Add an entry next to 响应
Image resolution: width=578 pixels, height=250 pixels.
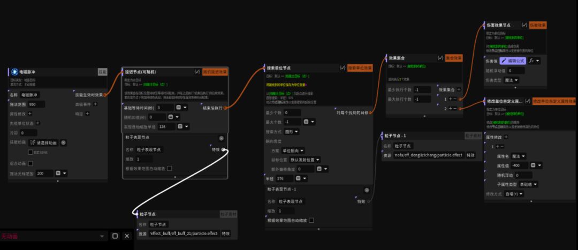click(87, 113)
